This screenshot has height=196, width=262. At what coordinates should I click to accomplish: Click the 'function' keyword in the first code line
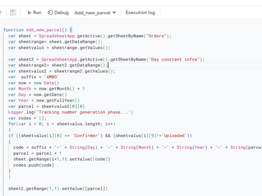click(13, 30)
